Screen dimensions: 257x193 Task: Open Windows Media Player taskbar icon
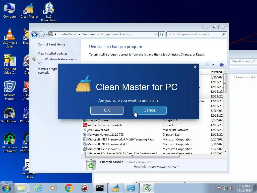pos(53,188)
